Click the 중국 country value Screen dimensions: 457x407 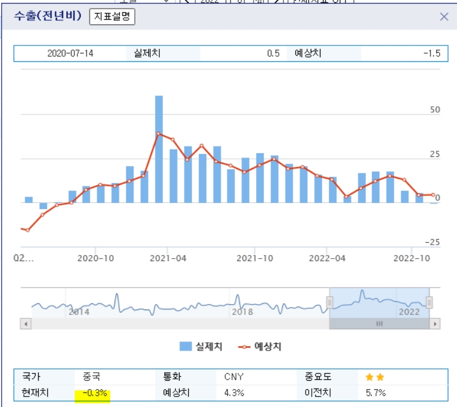(91, 376)
